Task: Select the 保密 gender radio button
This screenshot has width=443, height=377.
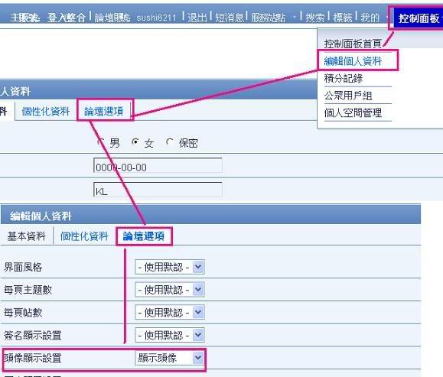Action: [170, 142]
